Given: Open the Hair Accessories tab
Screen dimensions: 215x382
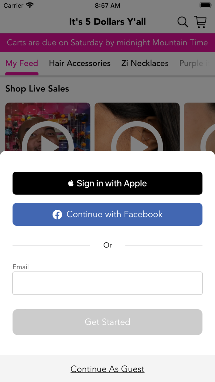Looking at the screenshot, I should [x=80, y=63].
